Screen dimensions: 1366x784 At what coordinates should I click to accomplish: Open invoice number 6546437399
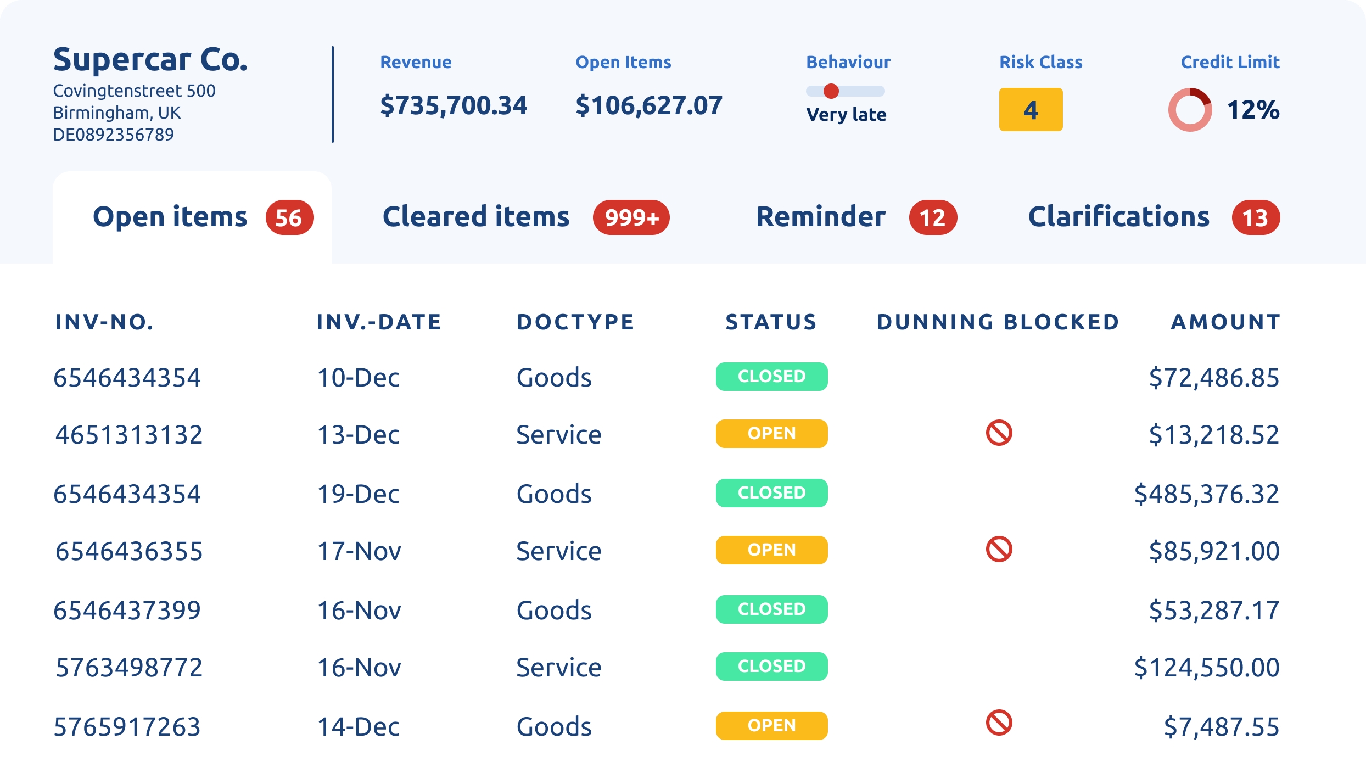(127, 611)
